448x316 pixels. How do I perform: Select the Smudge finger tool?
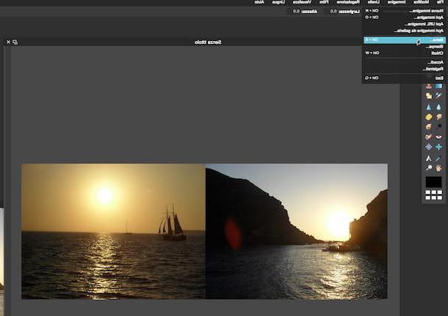(438, 117)
